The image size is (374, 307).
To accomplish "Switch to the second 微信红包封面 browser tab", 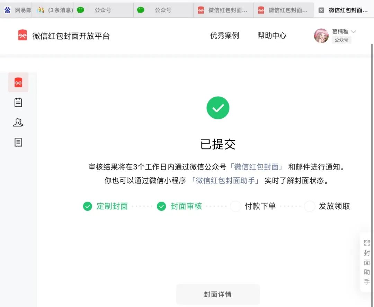I will [284, 10].
